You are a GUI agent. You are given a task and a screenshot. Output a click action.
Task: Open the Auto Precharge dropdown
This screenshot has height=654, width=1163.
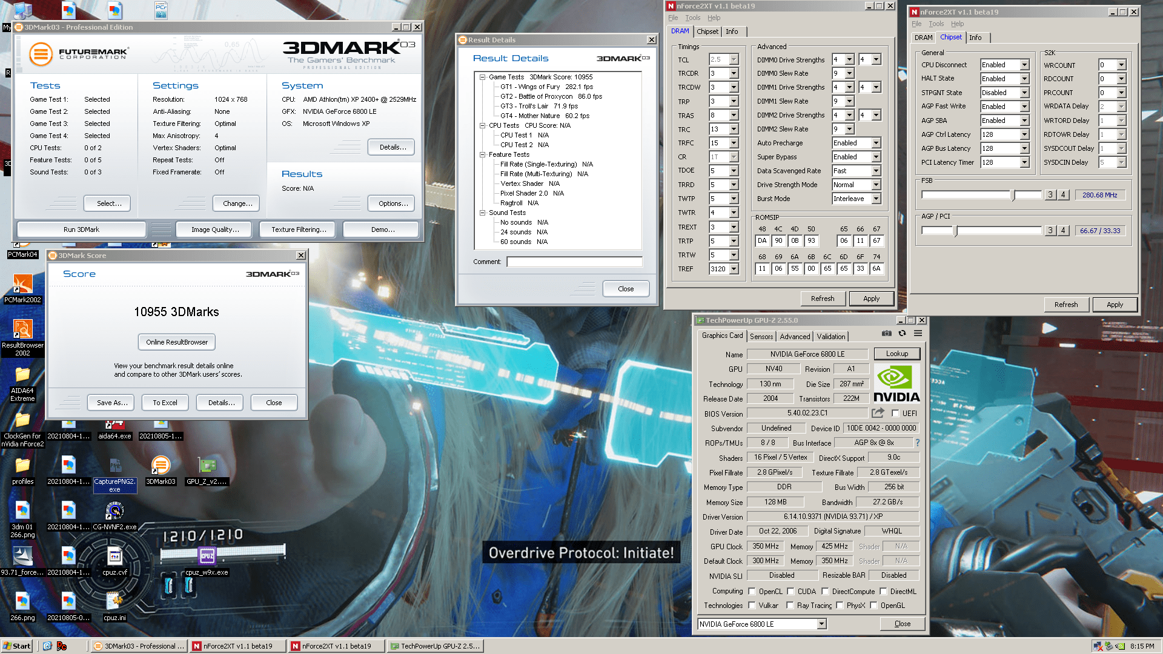click(x=876, y=143)
